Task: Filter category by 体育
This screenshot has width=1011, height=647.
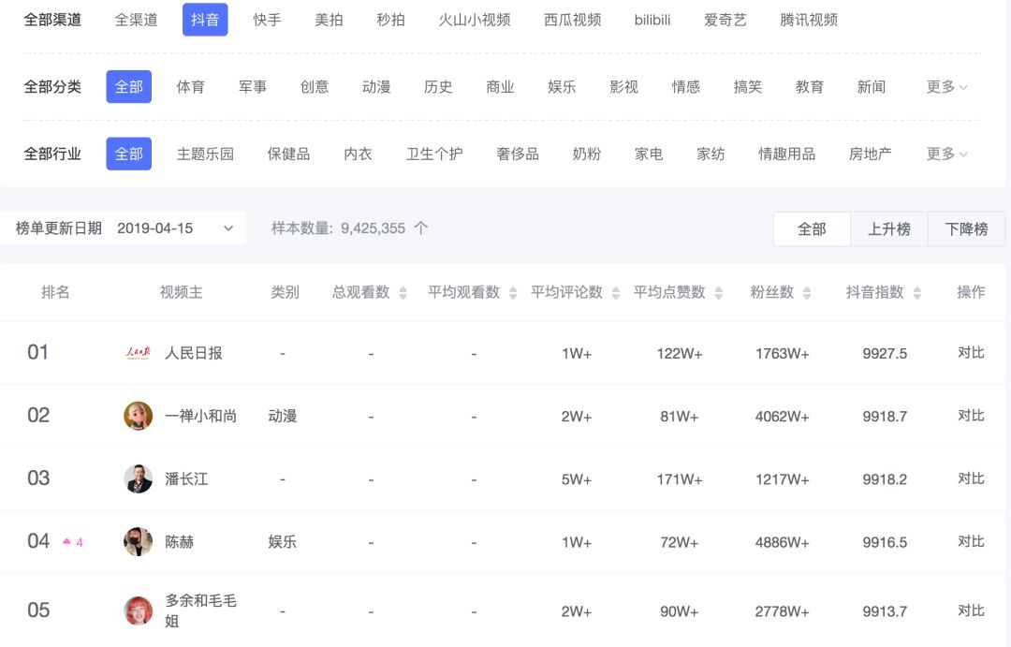Action: 191,87
